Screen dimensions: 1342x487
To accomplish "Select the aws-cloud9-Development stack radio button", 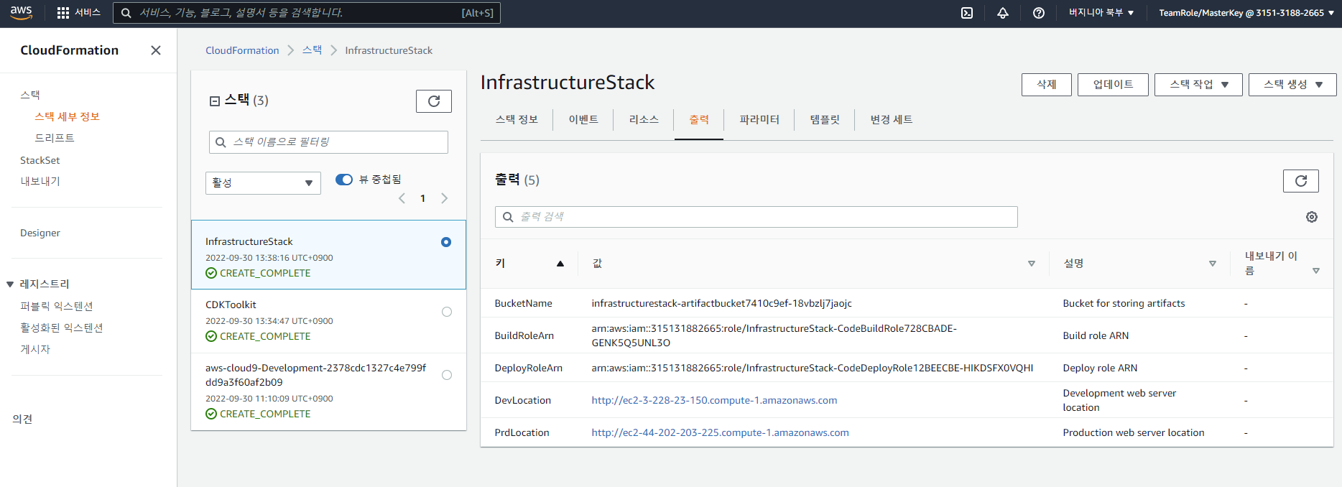I will point(447,375).
